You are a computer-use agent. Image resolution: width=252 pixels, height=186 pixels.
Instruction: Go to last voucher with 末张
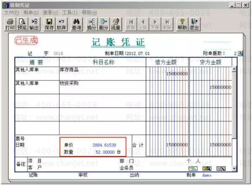[x=167, y=24]
